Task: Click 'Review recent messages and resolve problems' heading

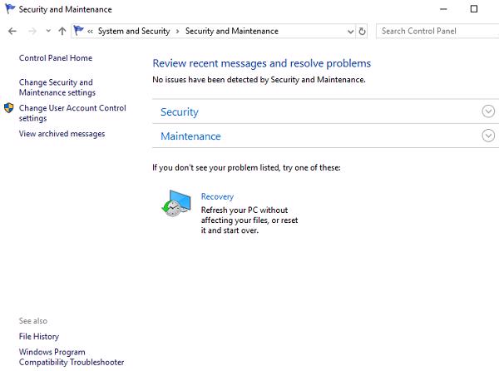Action: pyautogui.click(x=262, y=63)
